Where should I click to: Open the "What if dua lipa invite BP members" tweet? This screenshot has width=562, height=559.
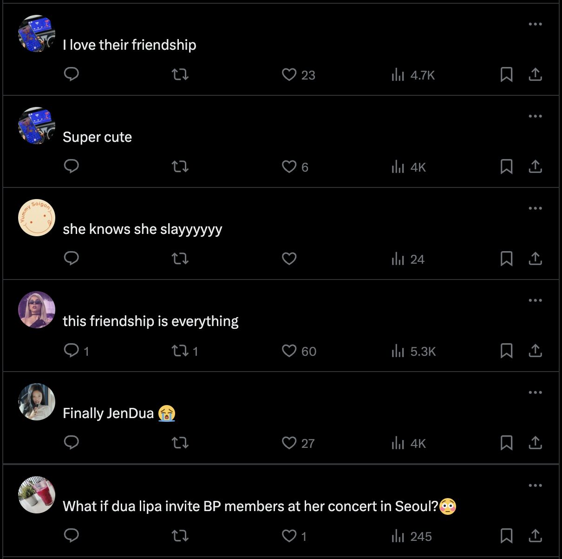click(250, 506)
